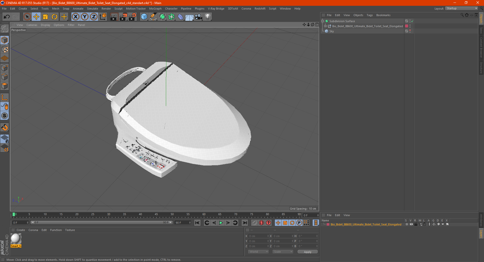
Task: Switch to Texture mode checkered icon
Action: [5, 49]
